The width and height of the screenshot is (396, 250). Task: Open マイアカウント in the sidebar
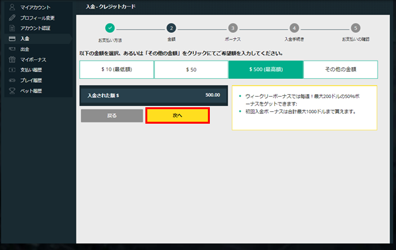[x=36, y=7]
